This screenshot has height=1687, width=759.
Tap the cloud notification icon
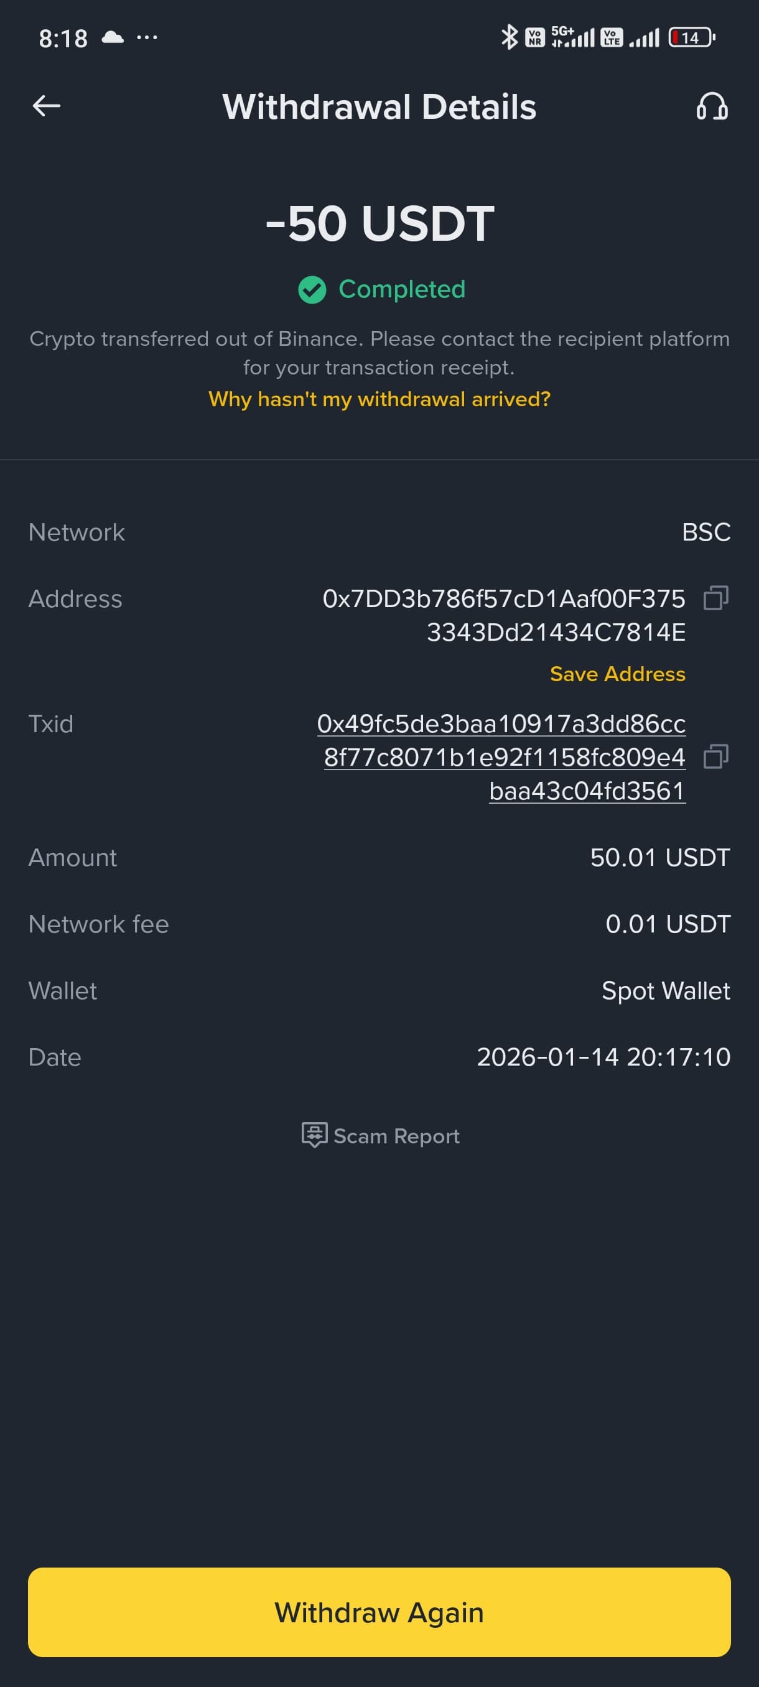pos(113,37)
